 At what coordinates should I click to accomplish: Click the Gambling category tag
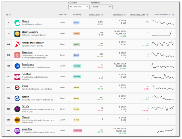tap(78, 131)
